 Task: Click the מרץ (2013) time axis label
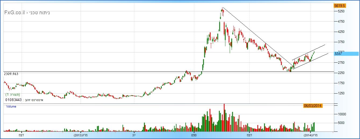coord(82,135)
